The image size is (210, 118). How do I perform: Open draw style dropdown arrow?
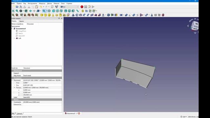click(x=23, y=11)
